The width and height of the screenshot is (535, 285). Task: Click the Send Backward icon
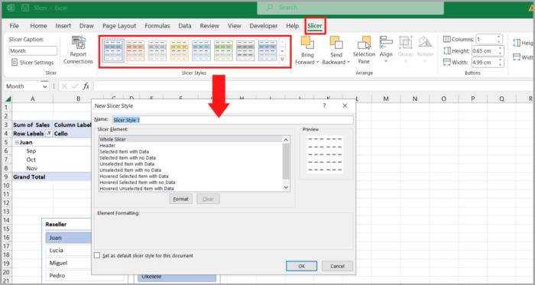[x=336, y=43]
